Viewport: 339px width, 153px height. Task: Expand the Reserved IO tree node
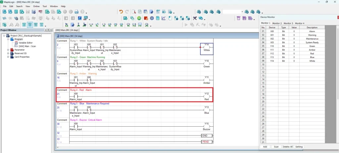pyautogui.click(x=8, y=53)
